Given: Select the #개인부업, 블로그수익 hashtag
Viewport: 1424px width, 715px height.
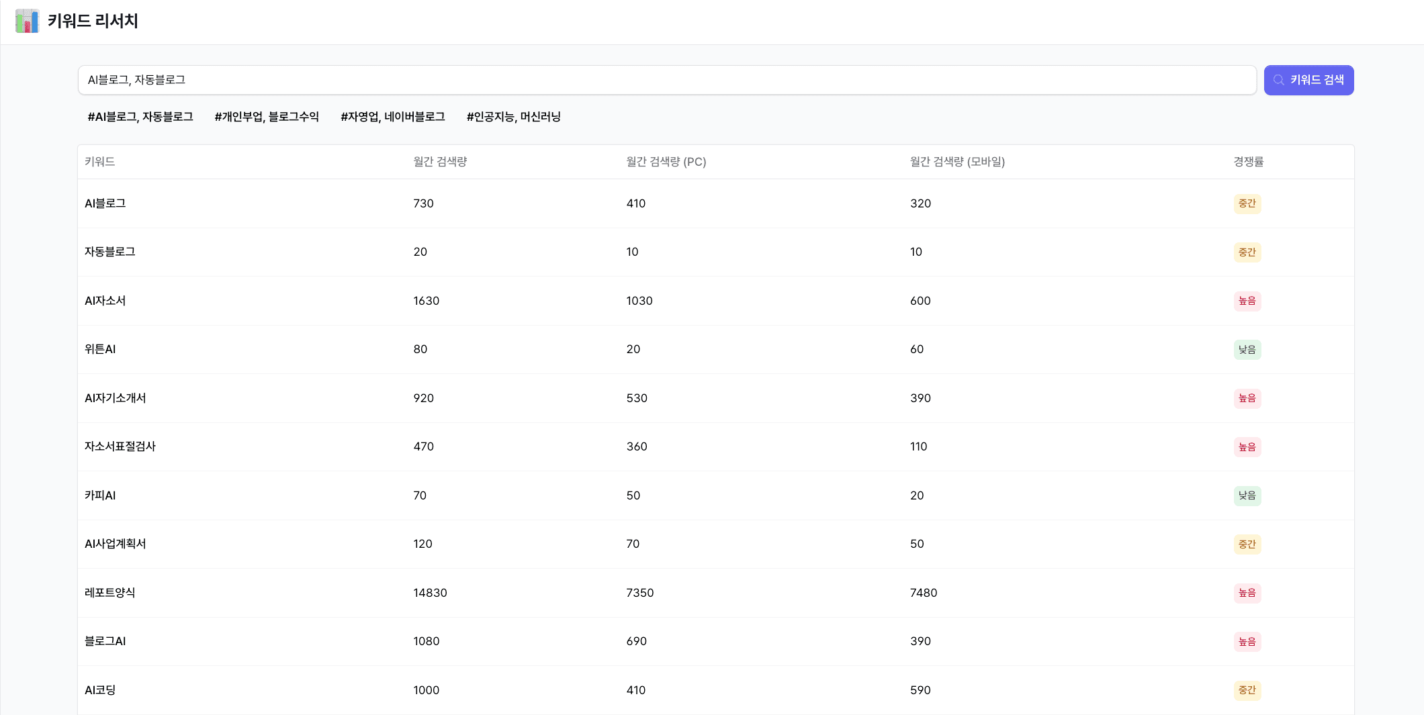Looking at the screenshot, I should click(x=267, y=117).
